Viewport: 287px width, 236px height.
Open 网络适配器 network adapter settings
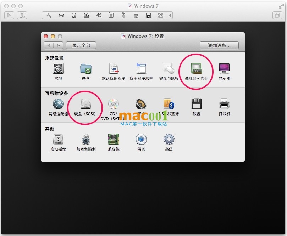[58, 107]
